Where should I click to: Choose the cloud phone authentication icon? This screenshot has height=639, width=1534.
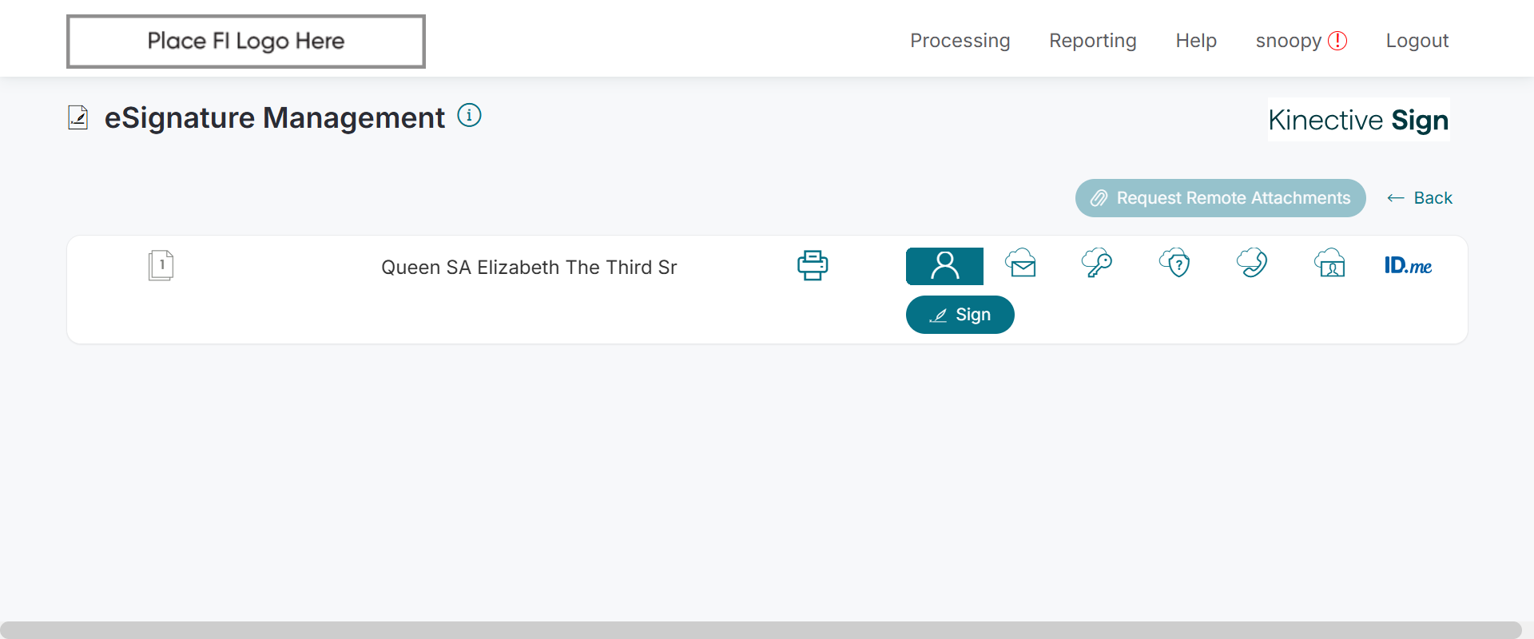[x=1252, y=263]
